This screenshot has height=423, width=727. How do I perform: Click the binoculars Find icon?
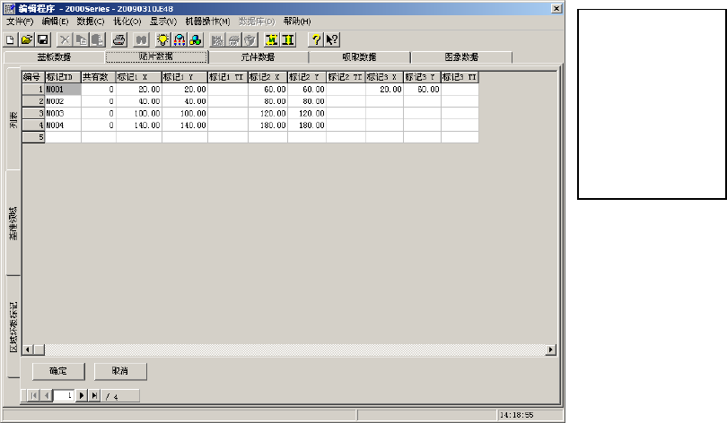(141, 39)
